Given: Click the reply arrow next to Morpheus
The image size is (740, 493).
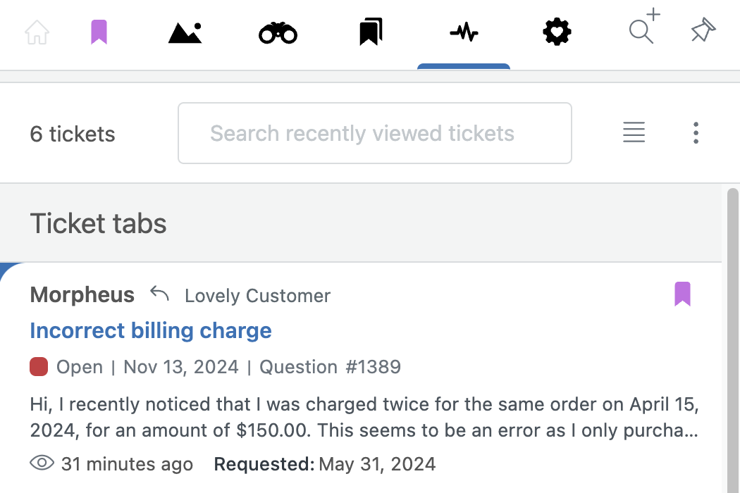Looking at the screenshot, I should pos(159,294).
